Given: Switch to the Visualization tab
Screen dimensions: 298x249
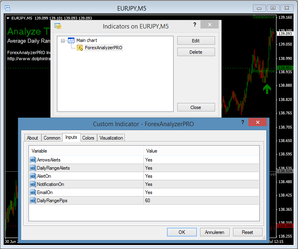Looking at the screenshot, I should click(x=111, y=138).
